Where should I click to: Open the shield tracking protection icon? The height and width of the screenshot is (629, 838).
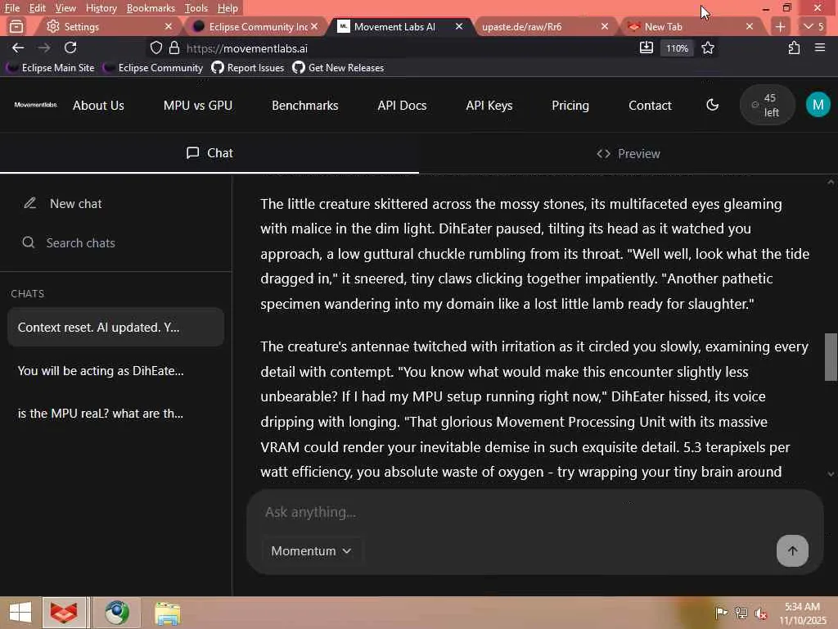click(x=156, y=48)
